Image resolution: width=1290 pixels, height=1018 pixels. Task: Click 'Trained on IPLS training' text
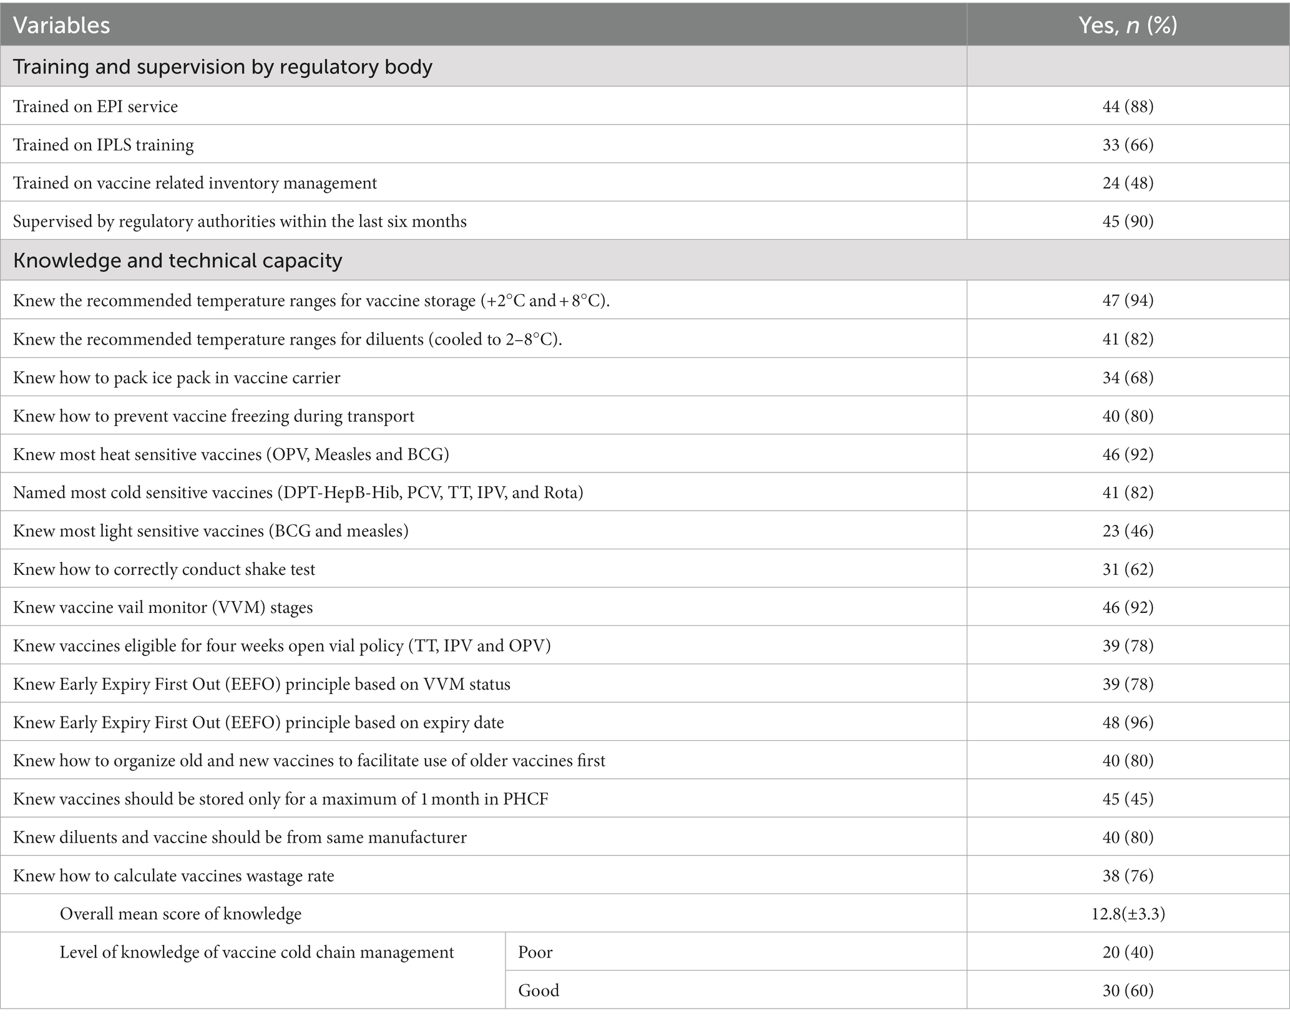coord(103,145)
